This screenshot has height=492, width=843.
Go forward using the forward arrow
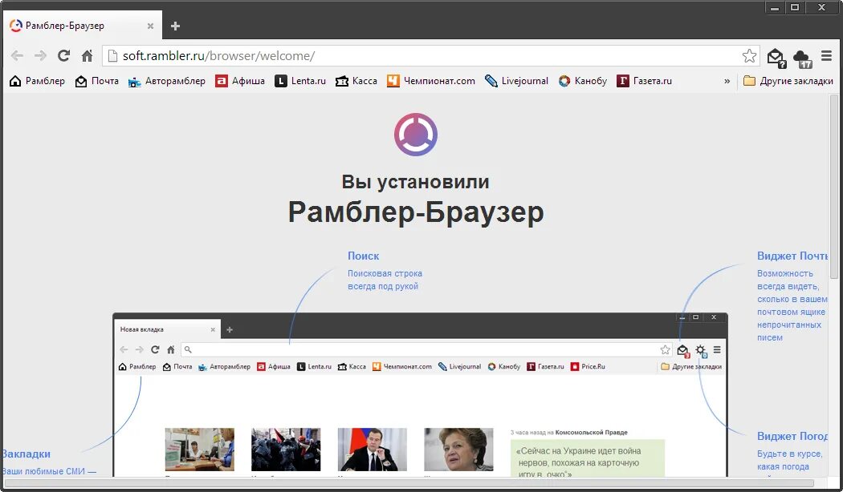click(x=40, y=56)
